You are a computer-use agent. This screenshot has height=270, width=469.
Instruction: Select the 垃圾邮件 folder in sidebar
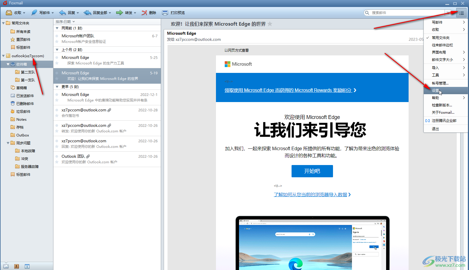23,111
